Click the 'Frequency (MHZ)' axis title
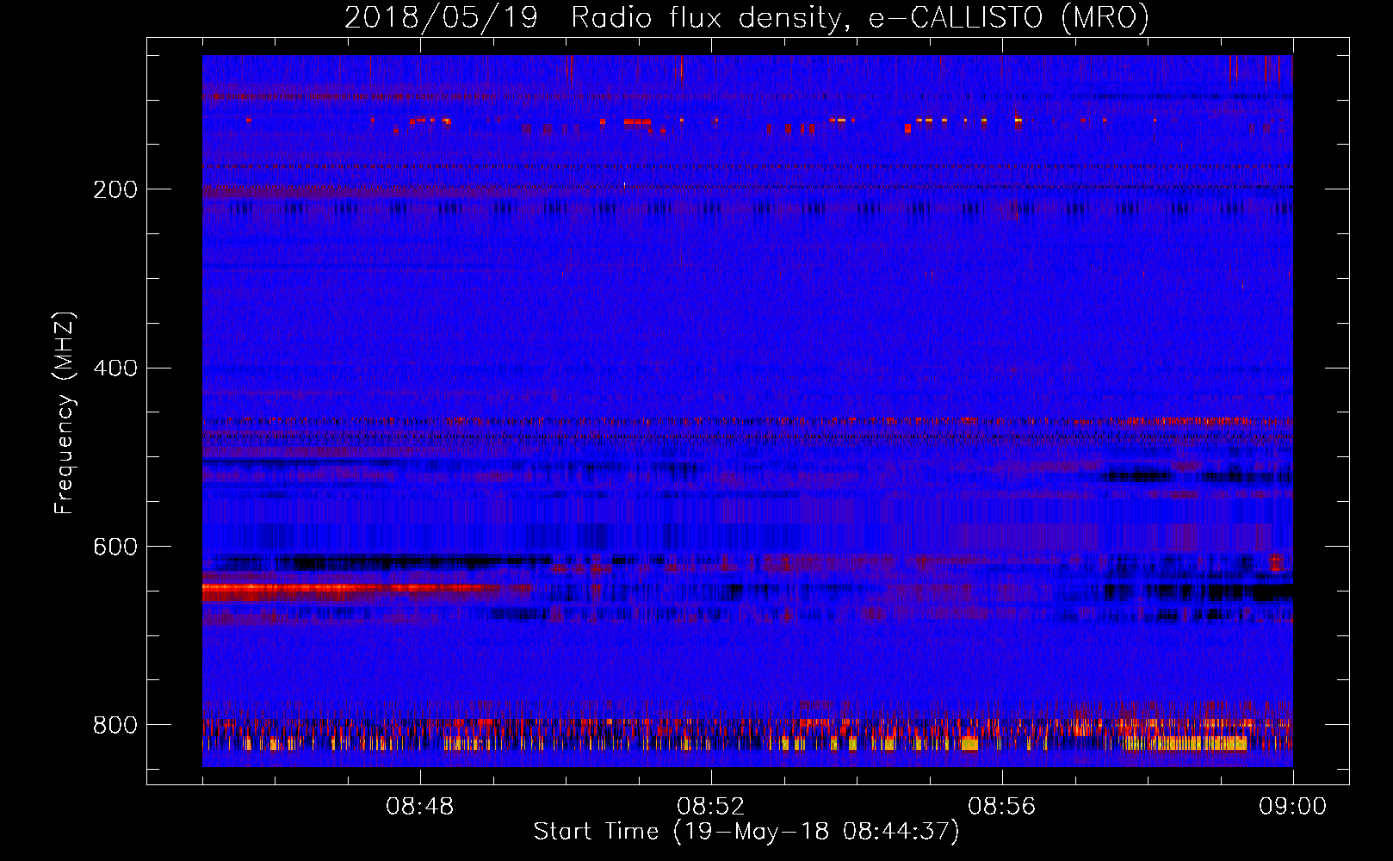Screen dimensions: 1393x861 click(65, 412)
